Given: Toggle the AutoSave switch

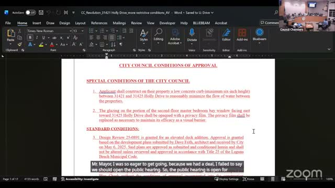Looking at the screenshot, I should click(30, 13).
